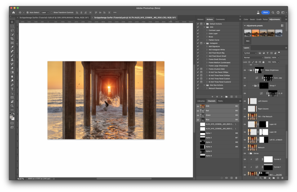The height and width of the screenshot is (192, 297).
Task: Open the Normal blend mode dropdown
Action: click(253, 57)
